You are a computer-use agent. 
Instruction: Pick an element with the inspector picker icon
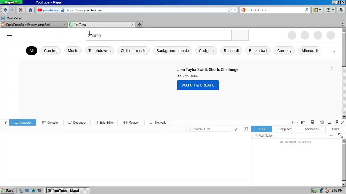(x=5, y=122)
